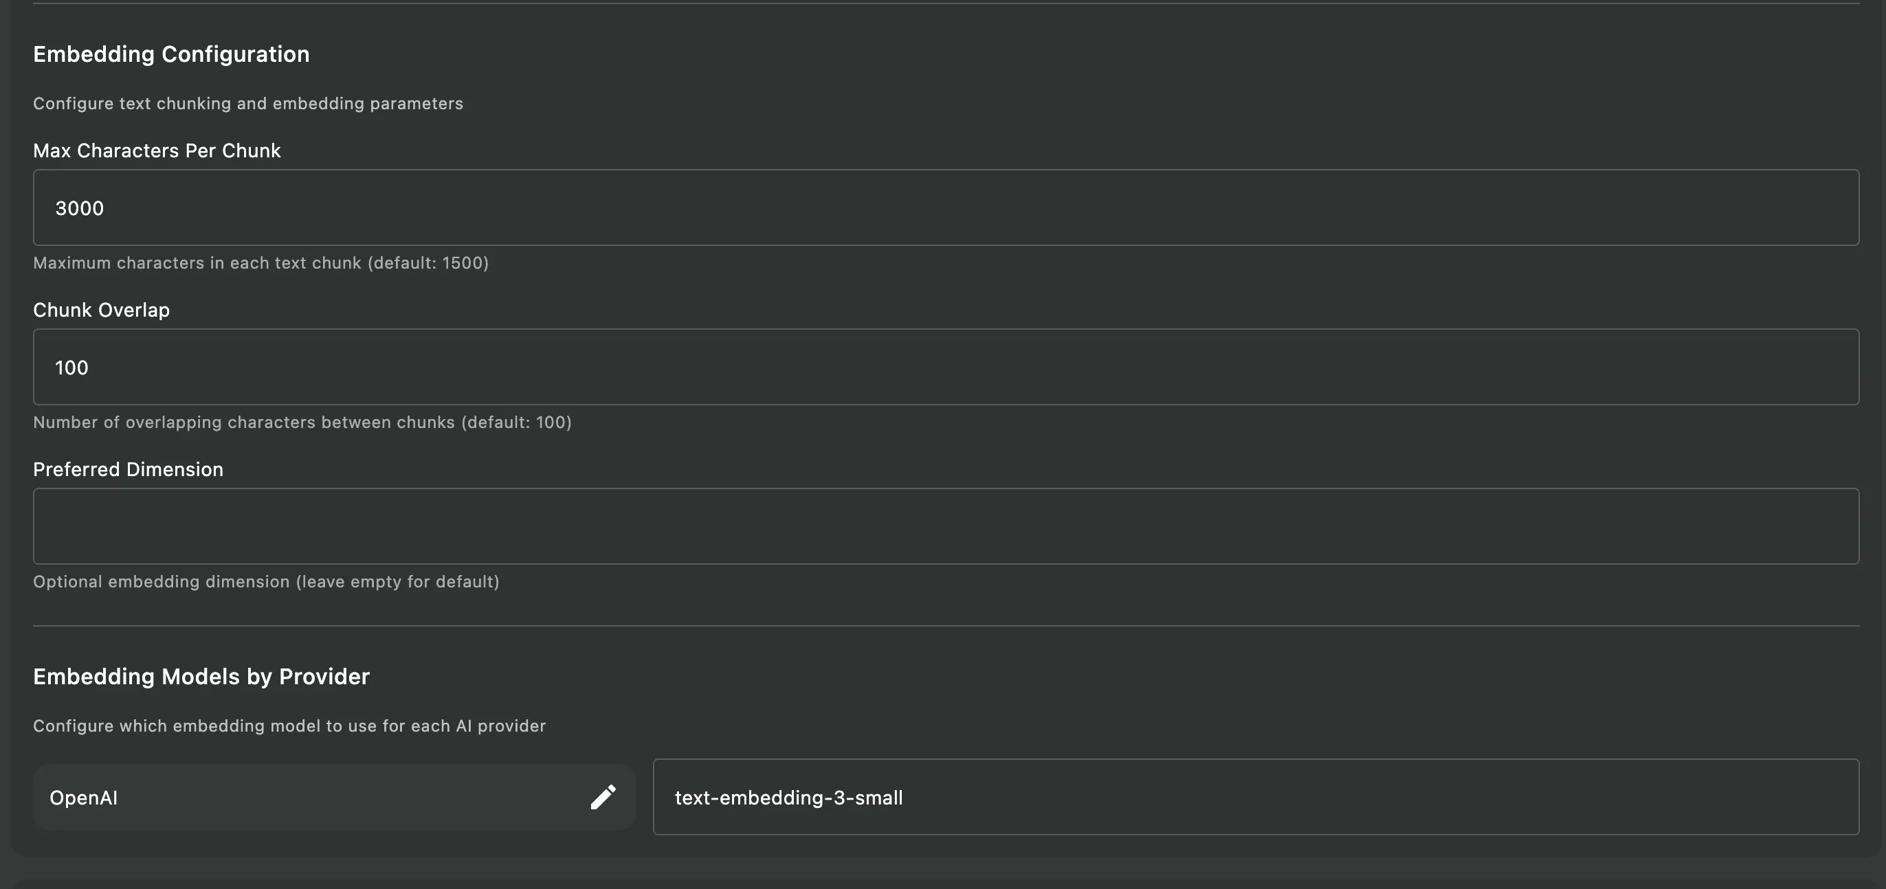Click the Max Characters Per Chunk label
This screenshot has width=1886, height=889.
156,150
